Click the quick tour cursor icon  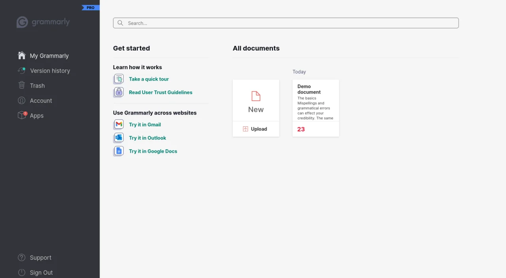pos(119,79)
